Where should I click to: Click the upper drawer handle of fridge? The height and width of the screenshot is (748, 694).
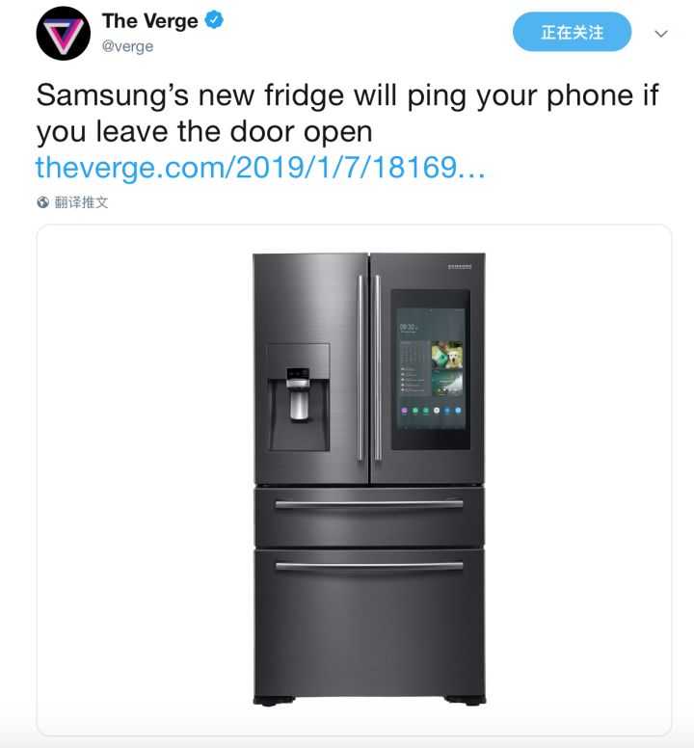369,504
